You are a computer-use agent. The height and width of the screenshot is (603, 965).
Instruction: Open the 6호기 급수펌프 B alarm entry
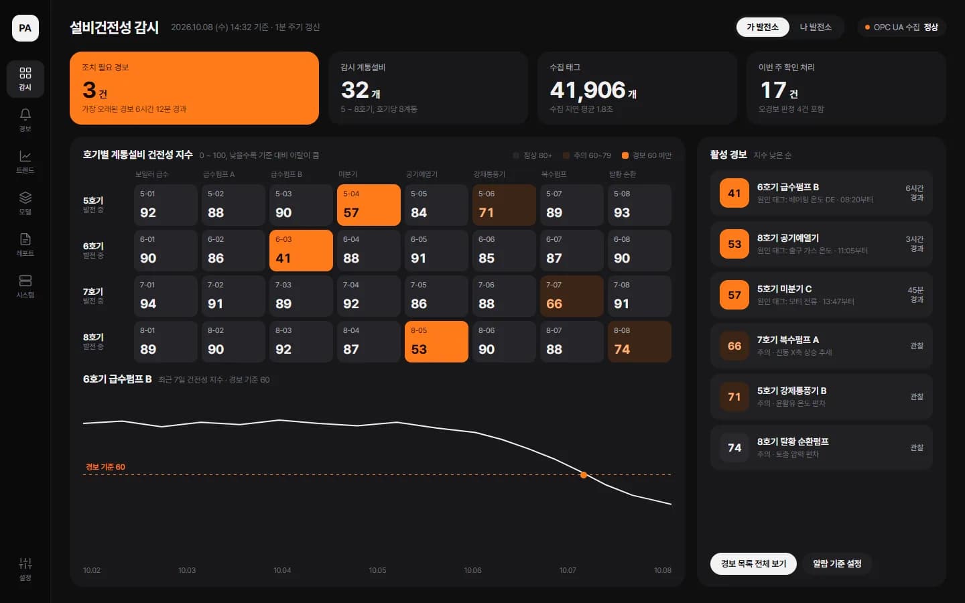coord(822,193)
